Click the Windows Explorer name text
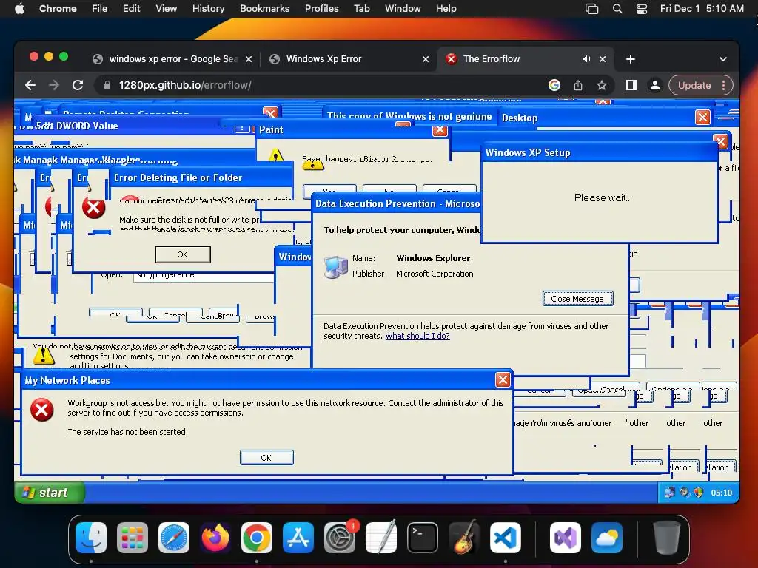Image resolution: width=758 pixels, height=568 pixels. pos(433,258)
